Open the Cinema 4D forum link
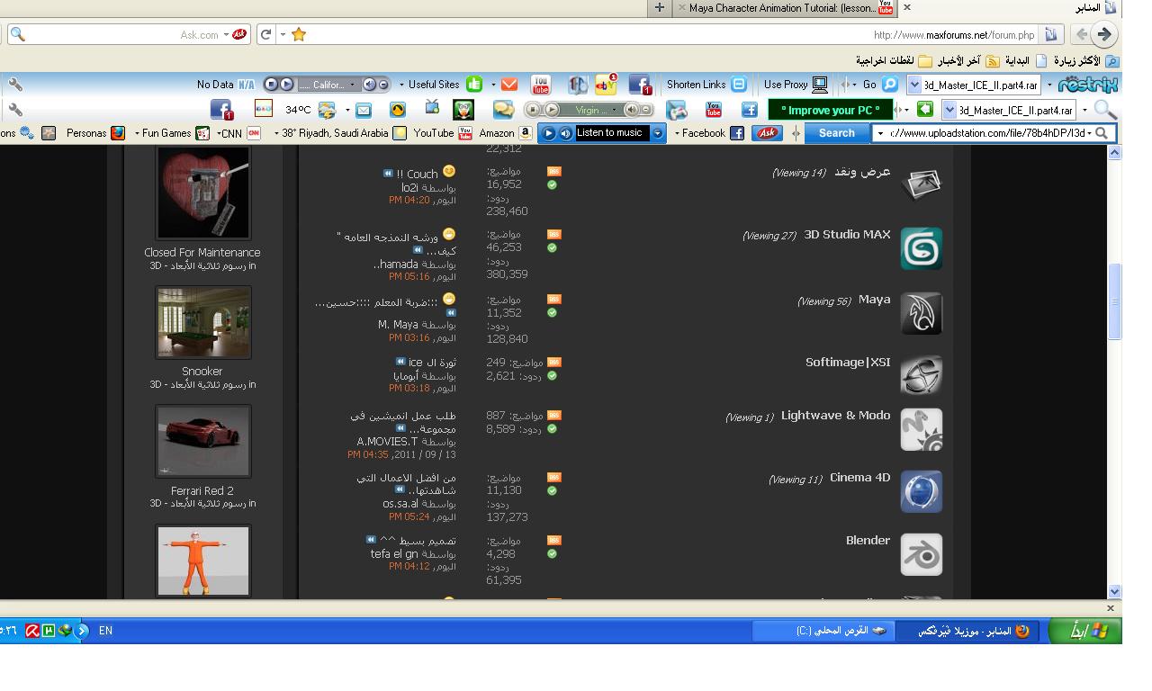Screen dimensions: 1152x691 pyautogui.click(x=859, y=478)
